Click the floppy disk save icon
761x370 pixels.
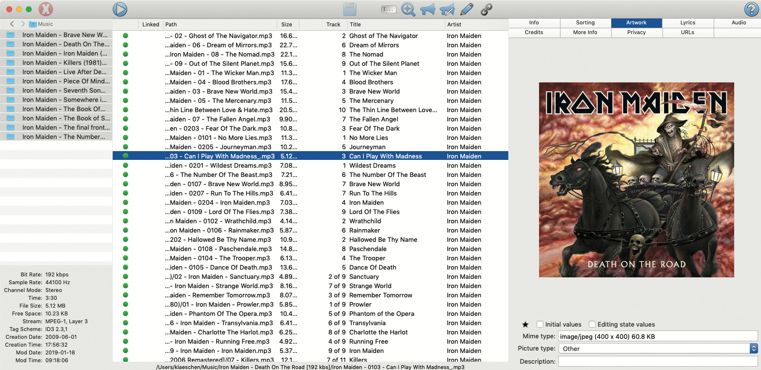click(x=350, y=9)
